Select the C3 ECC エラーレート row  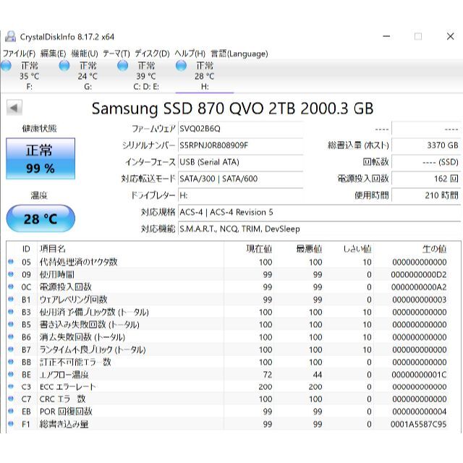pos(227,387)
